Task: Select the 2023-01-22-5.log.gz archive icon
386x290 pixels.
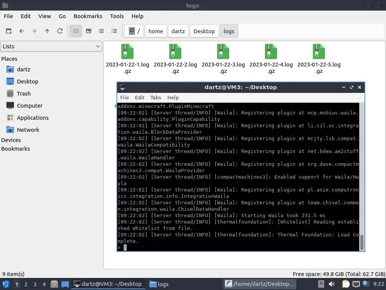Action: tap(319, 51)
